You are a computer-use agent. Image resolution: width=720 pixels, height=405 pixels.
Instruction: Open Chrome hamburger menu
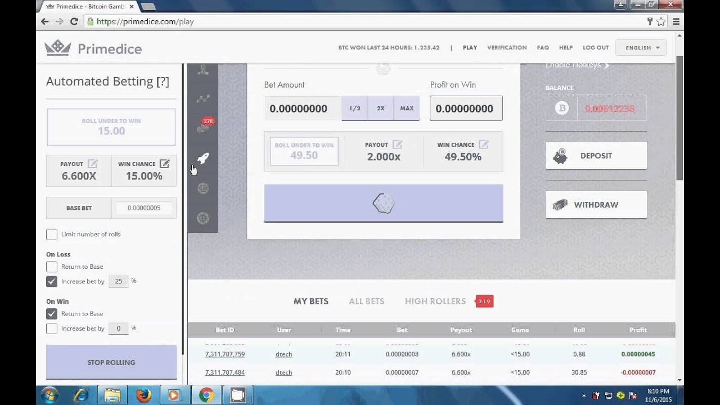pyautogui.click(x=676, y=21)
